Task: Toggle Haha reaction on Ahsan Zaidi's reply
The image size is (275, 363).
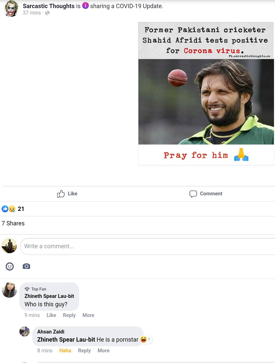Action: (x=65, y=351)
